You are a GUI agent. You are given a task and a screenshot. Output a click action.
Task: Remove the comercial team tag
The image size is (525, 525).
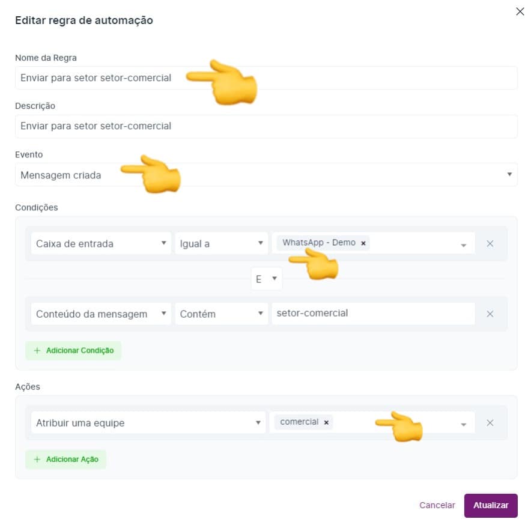point(326,422)
